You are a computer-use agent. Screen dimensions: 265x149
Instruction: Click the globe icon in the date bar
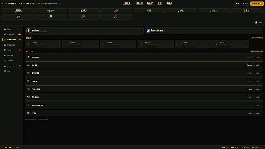click(x=54, y=4)
